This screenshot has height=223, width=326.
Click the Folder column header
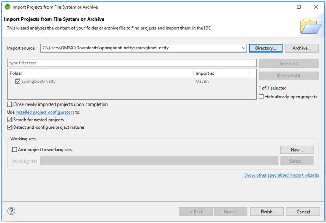point(99,73)
